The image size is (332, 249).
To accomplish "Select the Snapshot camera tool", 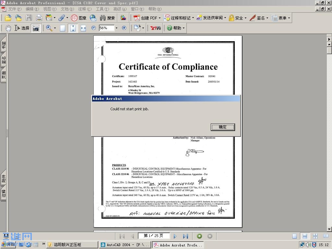I will [36, 28].
